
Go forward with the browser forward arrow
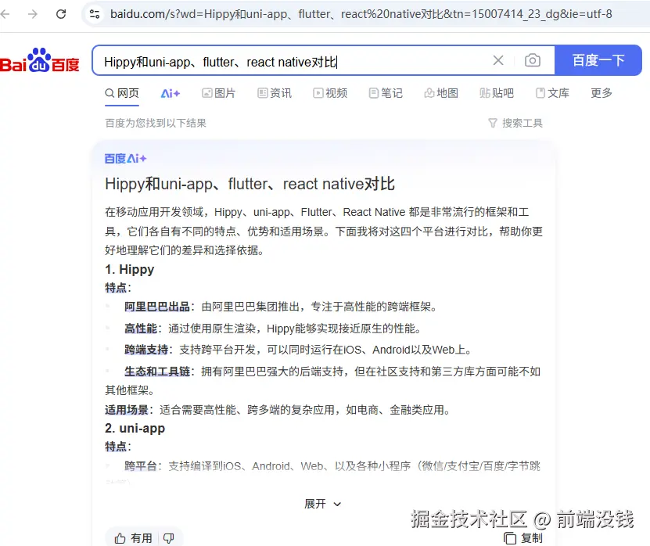[x=32, y=14]
